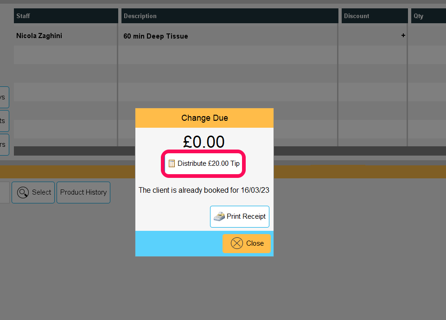Print the receipt

coord(240,216)
